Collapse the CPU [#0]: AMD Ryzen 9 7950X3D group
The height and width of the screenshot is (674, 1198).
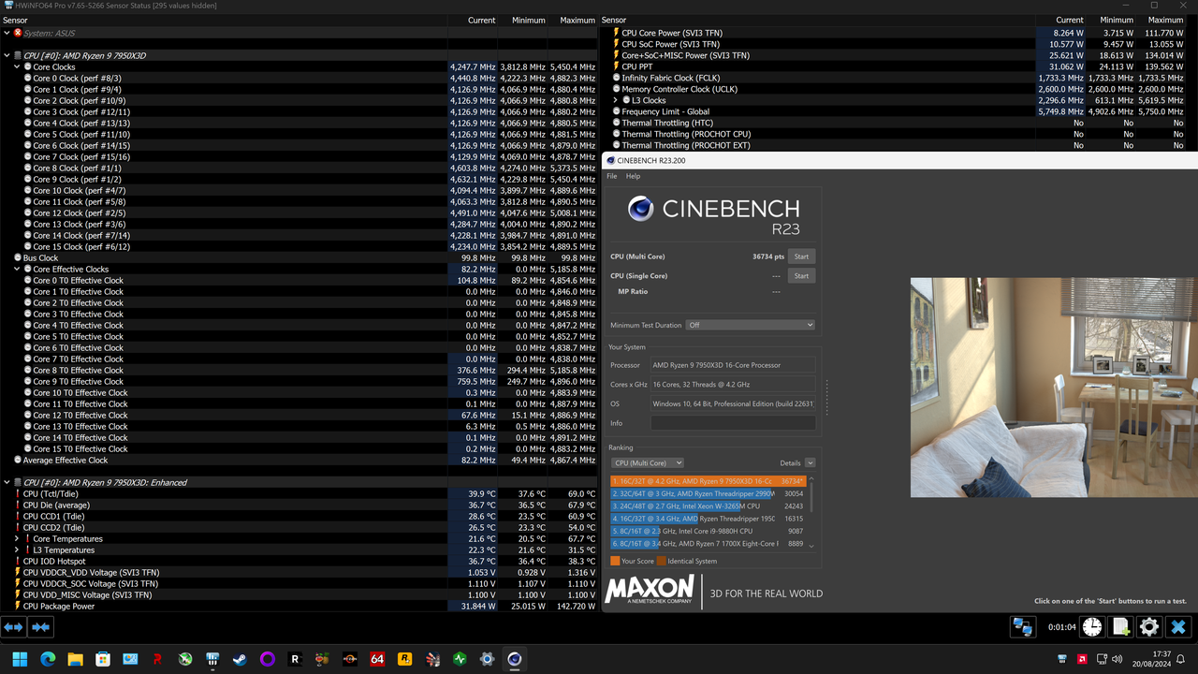(7, 55)
